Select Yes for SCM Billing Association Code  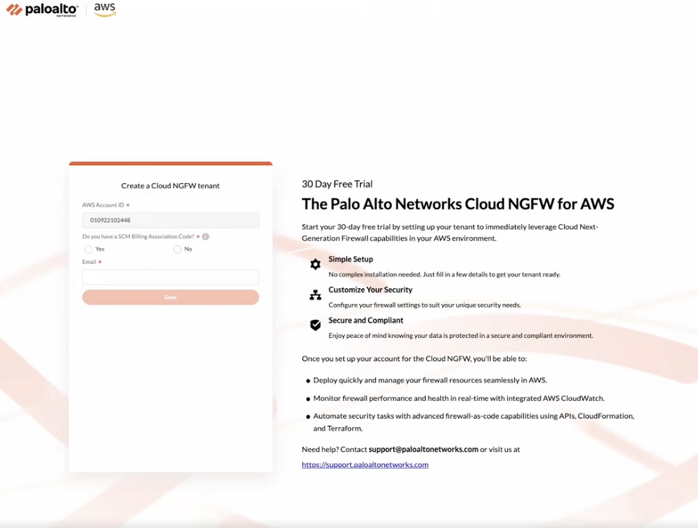(x=88, y=249)
